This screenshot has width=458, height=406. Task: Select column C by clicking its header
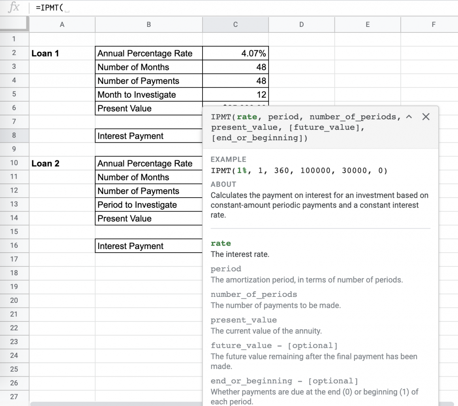coord(235,24)
